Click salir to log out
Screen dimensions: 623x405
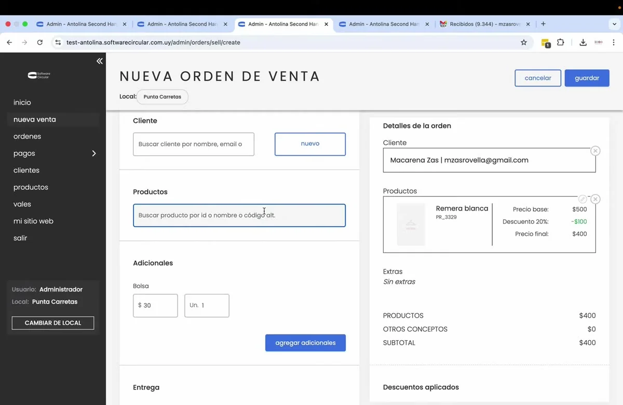pos(20,238)
